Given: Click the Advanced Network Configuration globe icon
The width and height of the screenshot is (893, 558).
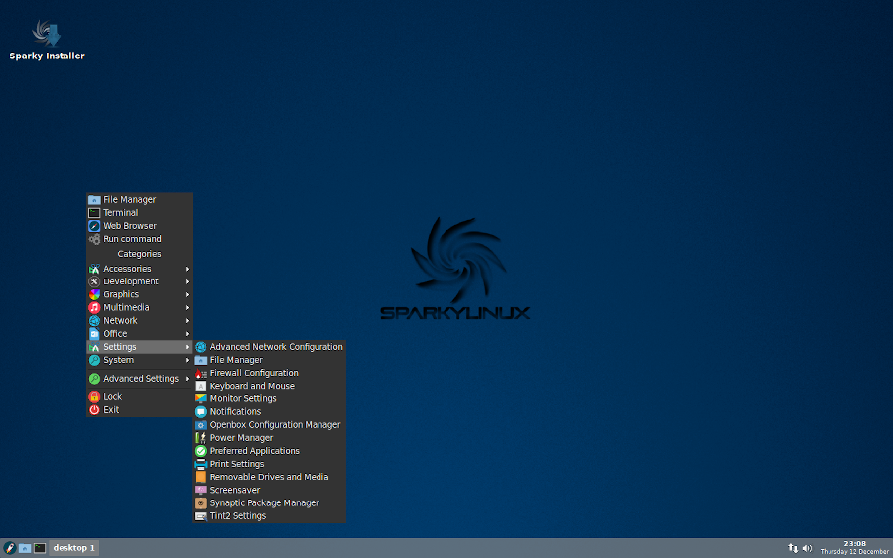Looking at the screenshot, I should (201, 347).
